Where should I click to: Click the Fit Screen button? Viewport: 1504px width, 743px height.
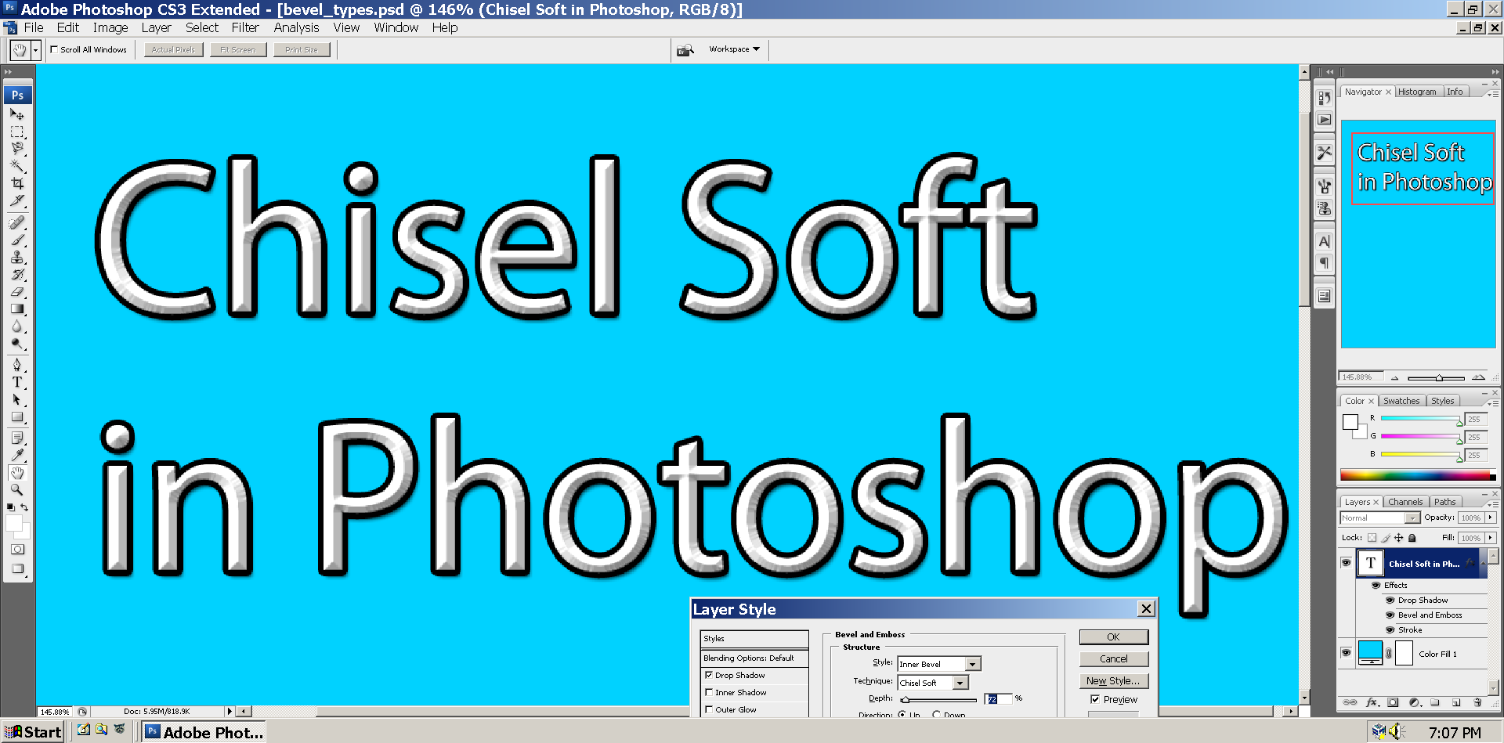(x=238, y=49)
